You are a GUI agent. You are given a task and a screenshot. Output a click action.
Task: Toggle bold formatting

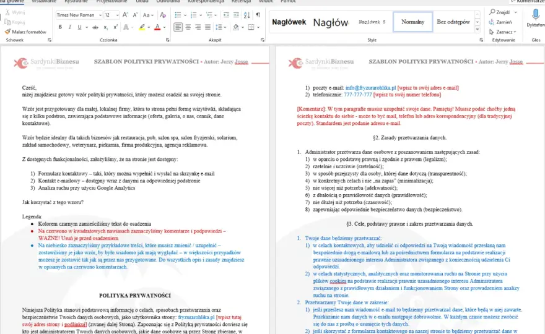(x=60, y=27)
